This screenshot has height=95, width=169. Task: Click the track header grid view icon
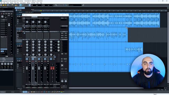[x=17, y=10]
